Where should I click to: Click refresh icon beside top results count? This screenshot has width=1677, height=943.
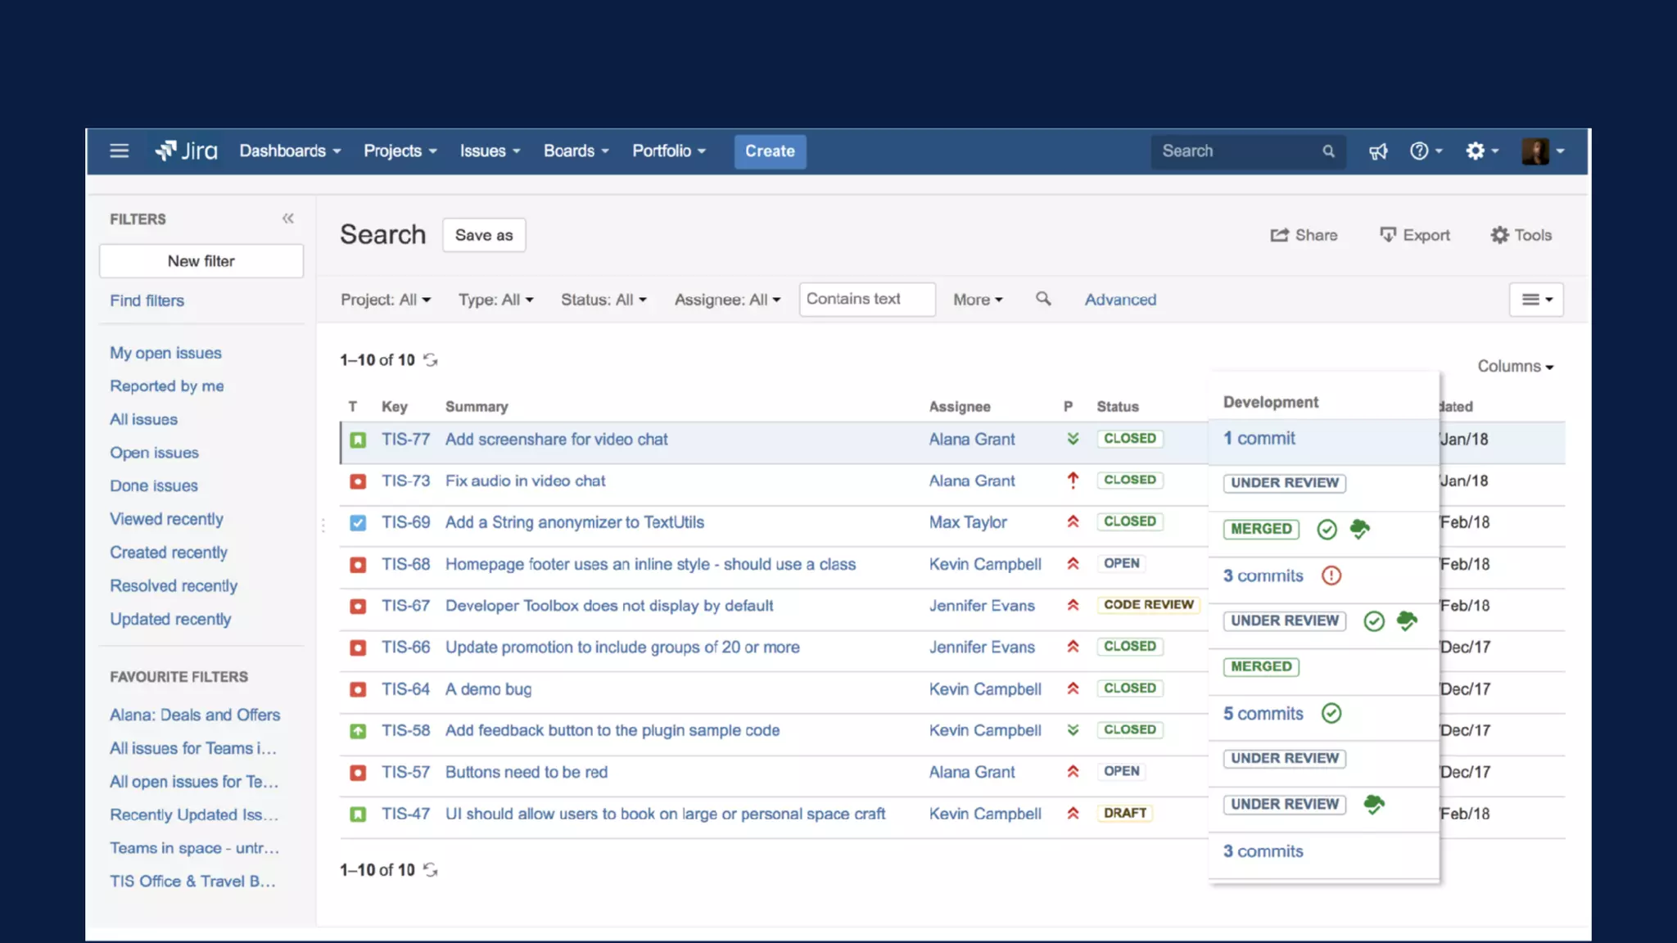click(431, 360)
